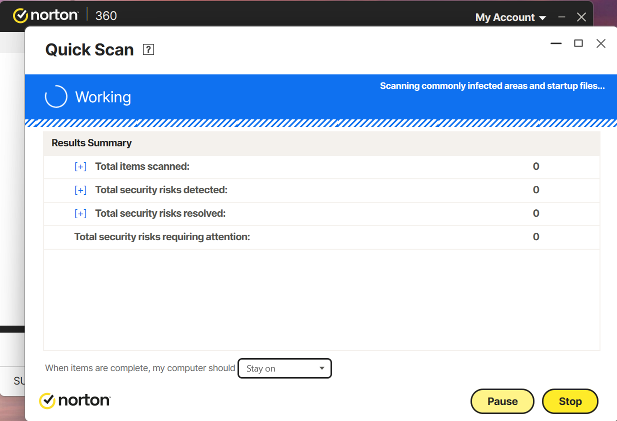Image resolution: width=617 pixels, height=421 pixels.
Task: Expand Total security risks detected details
Action: click(80, 190)
